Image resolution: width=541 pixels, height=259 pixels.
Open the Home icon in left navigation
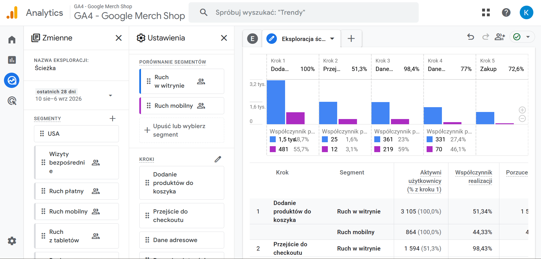click(x=12, y=40)
